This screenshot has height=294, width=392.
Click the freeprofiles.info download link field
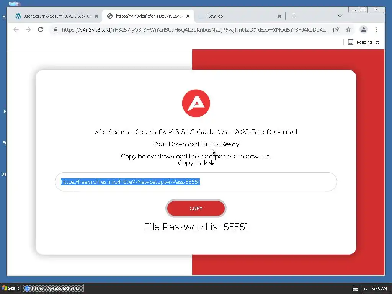[196, 182]
